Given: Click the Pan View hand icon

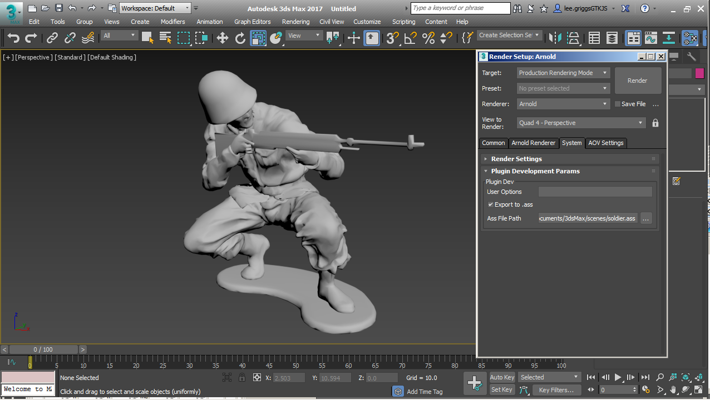Looking at the screenshot, I should click(673, 389).
